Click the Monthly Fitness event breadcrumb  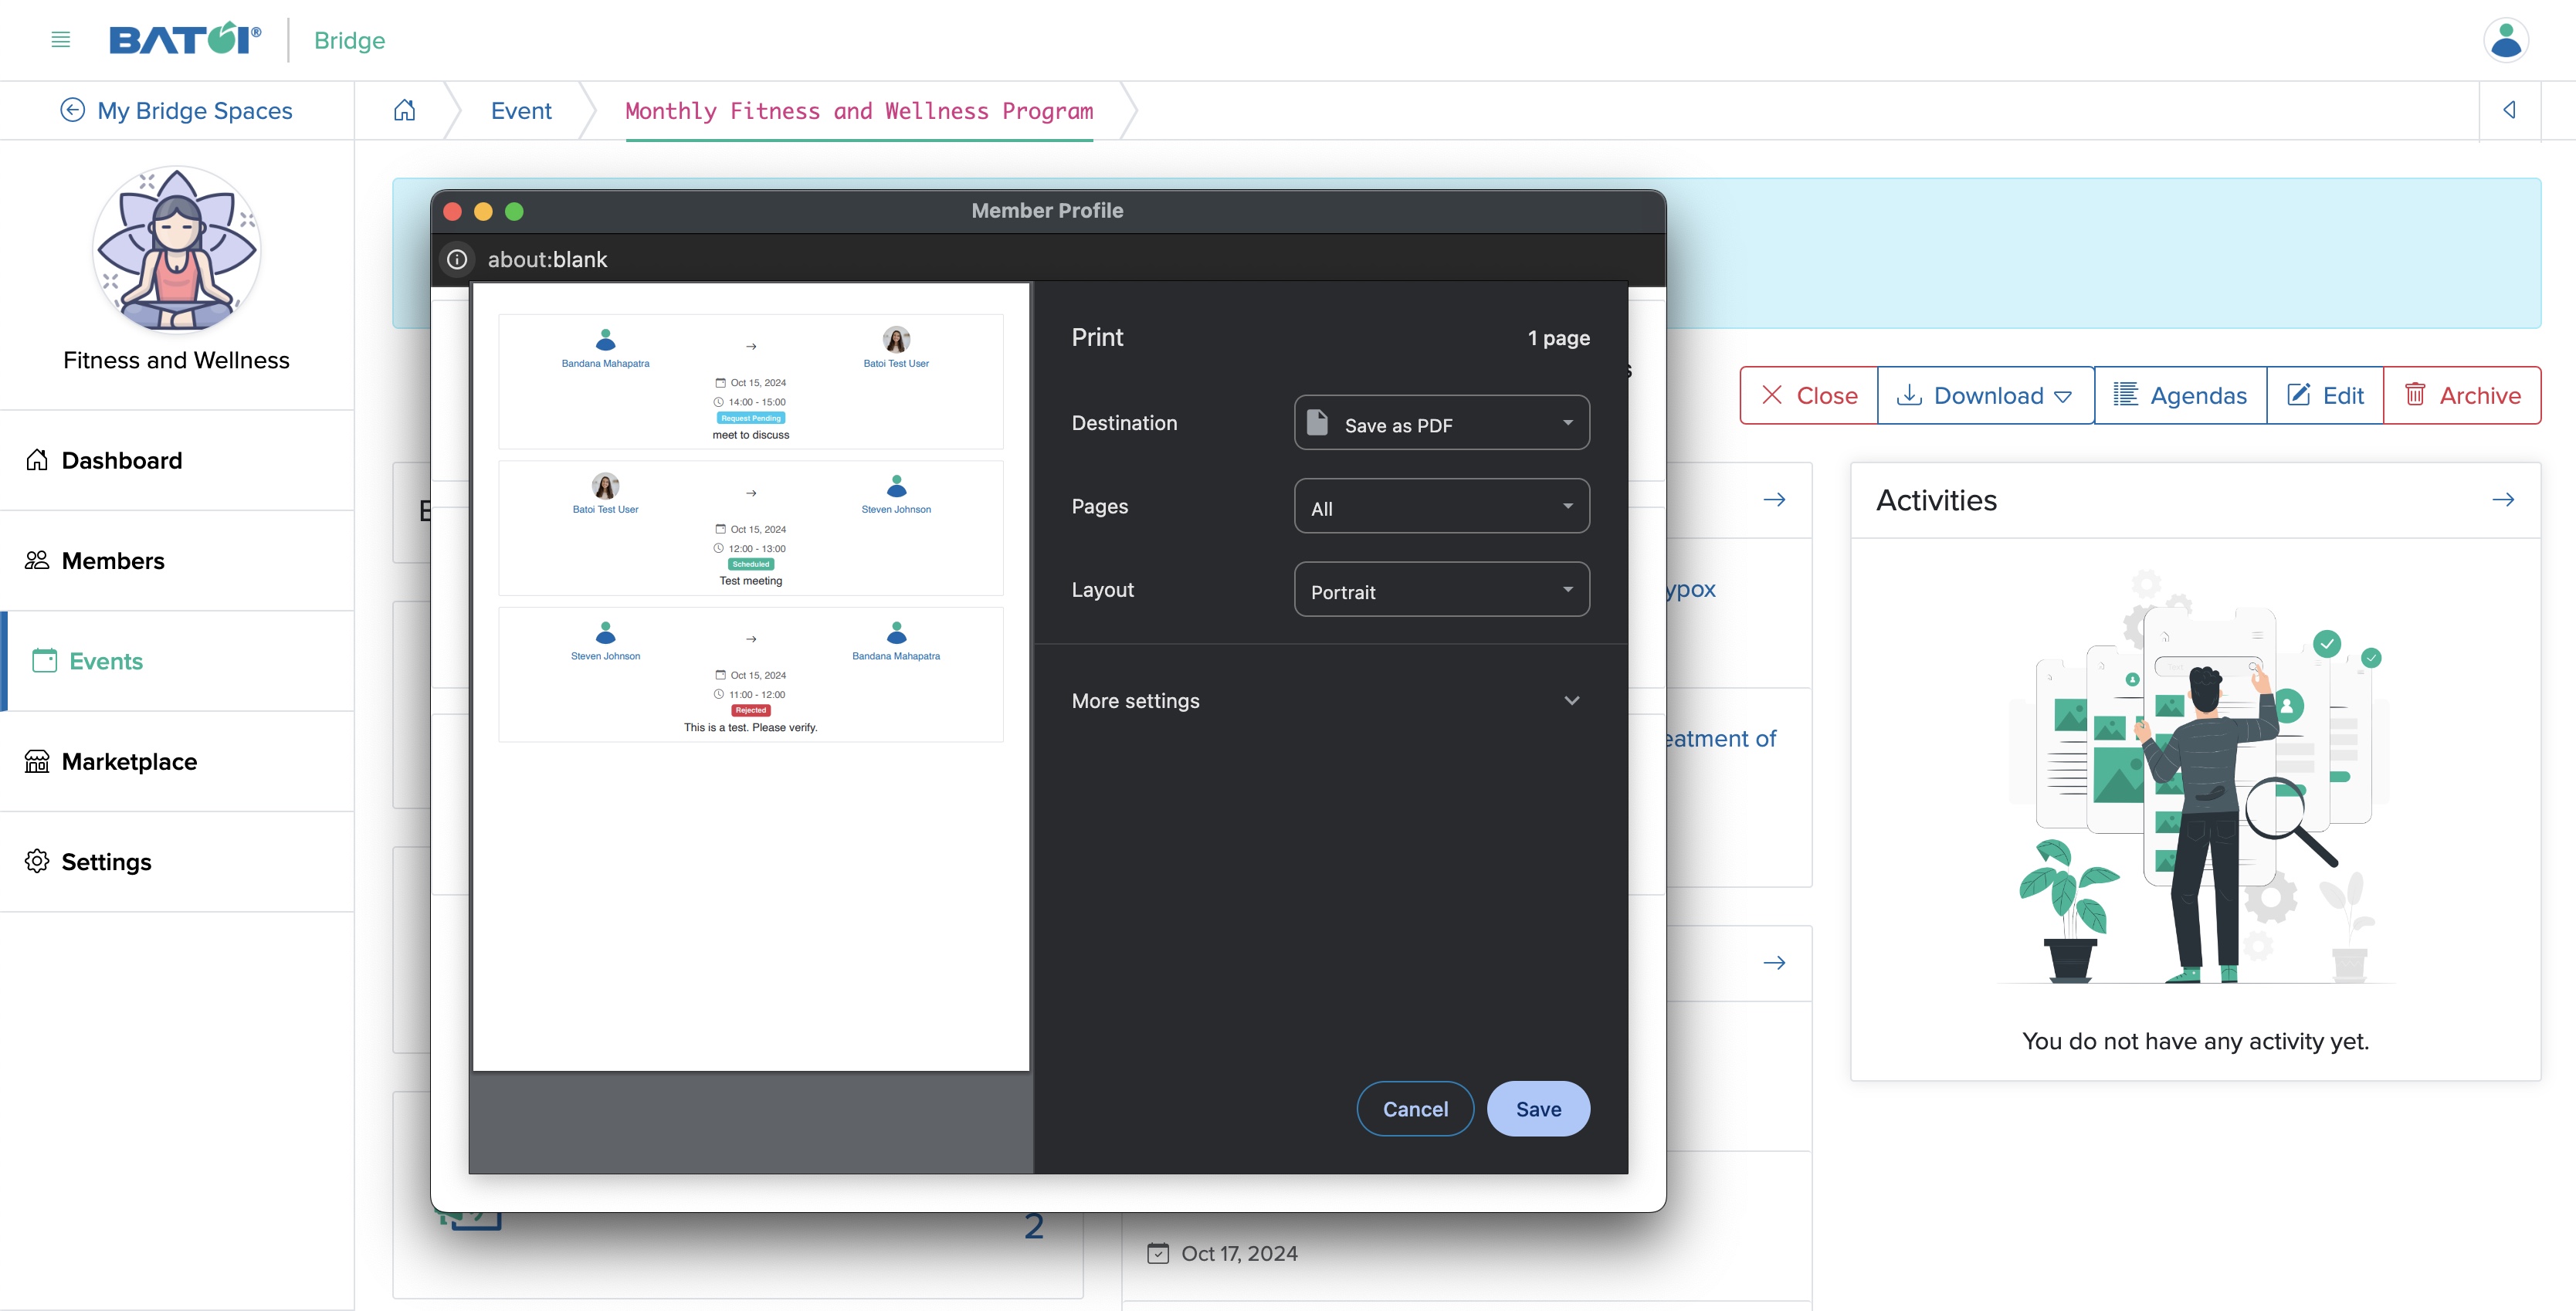click(858, 110)
